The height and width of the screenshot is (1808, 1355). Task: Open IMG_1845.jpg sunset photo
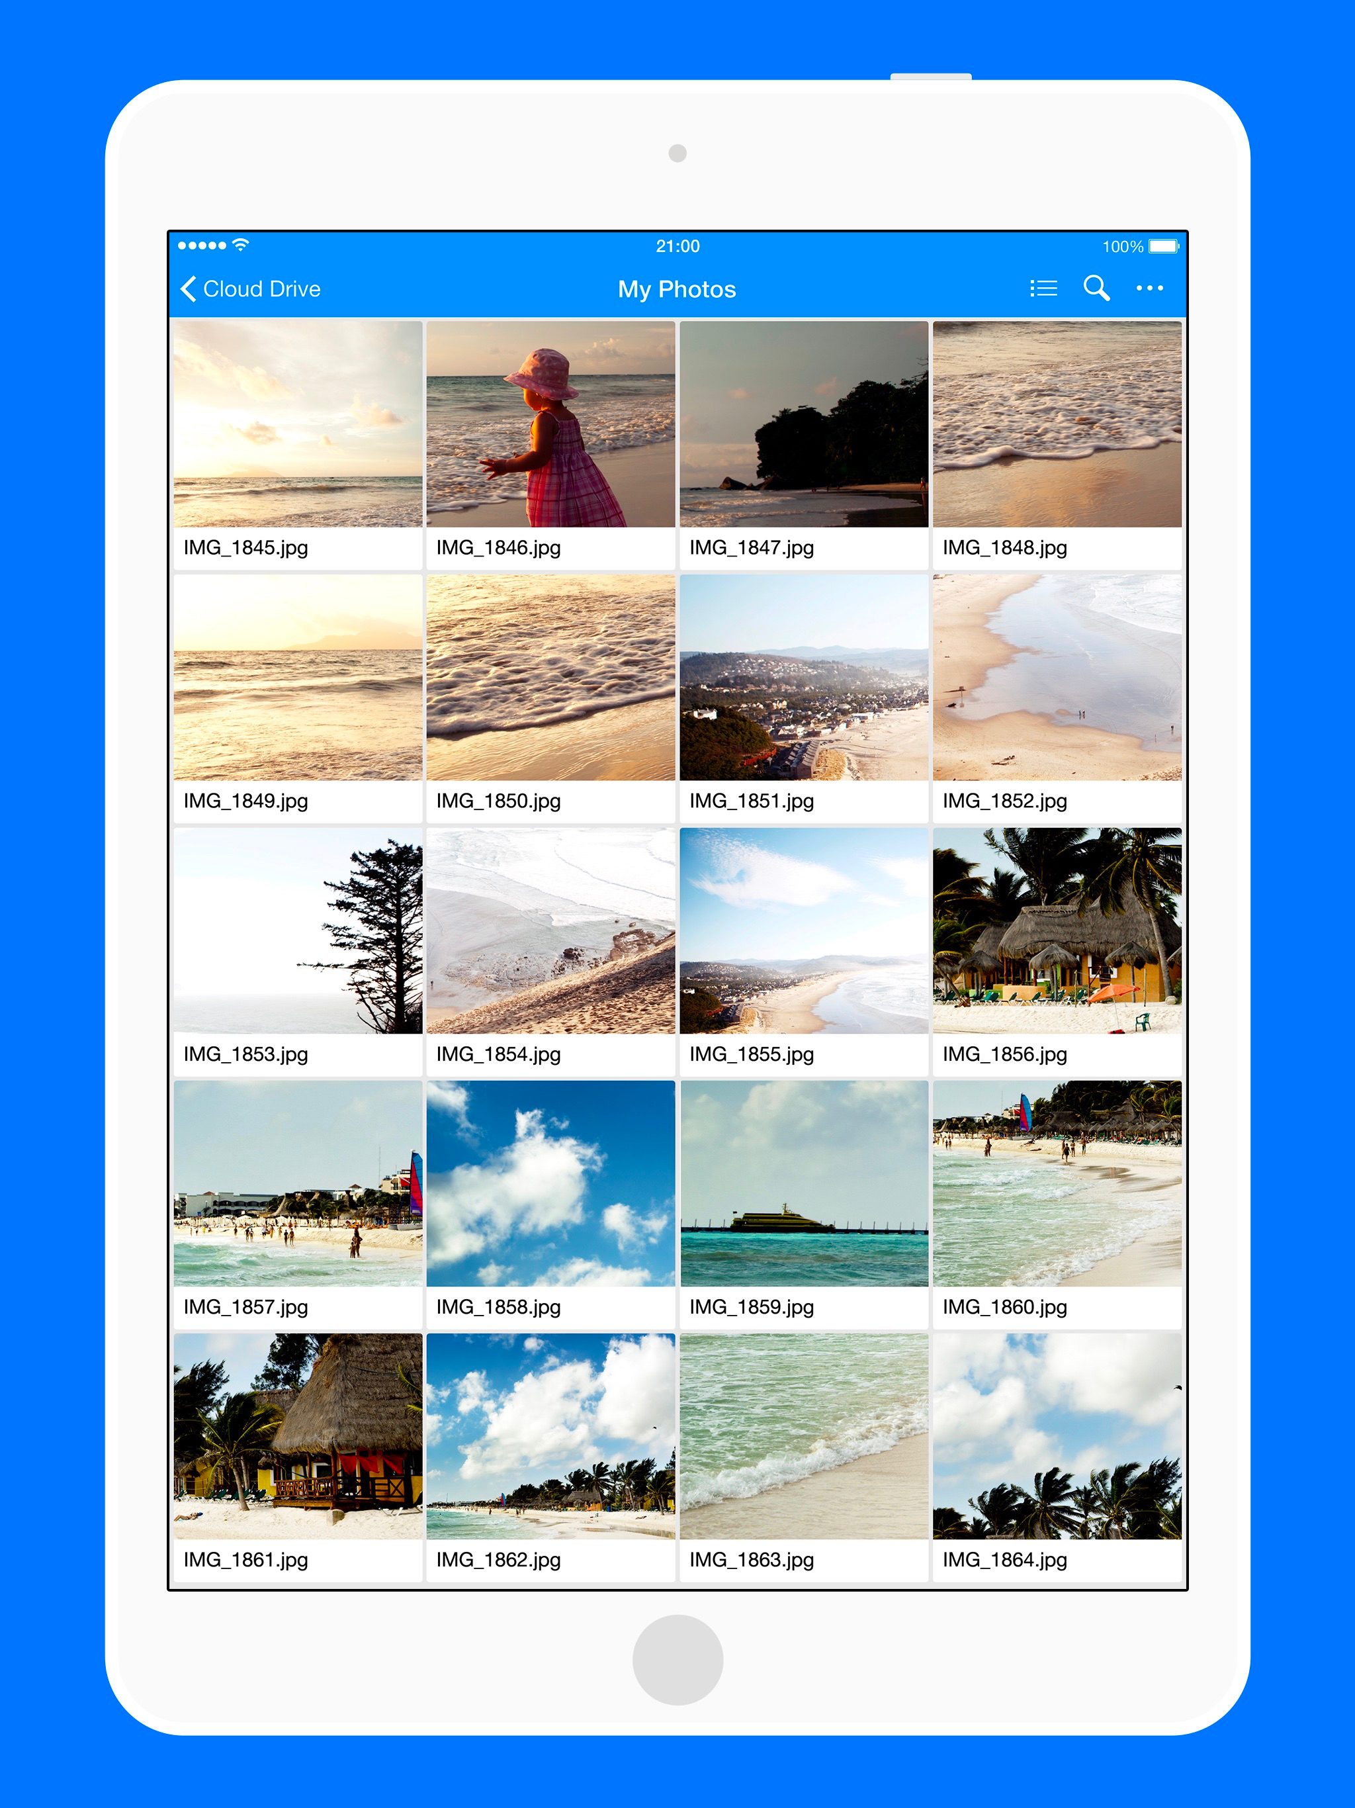tap(298, 424)
